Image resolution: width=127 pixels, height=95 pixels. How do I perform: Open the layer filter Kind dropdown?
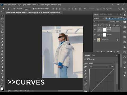click(99, 18)
